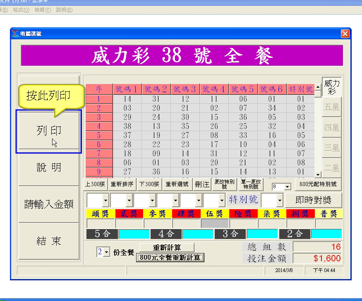This screenshot has width=362, height=301.
Task: Click the 800元全餐重新計算 button
Action: (x=170, y=258)
